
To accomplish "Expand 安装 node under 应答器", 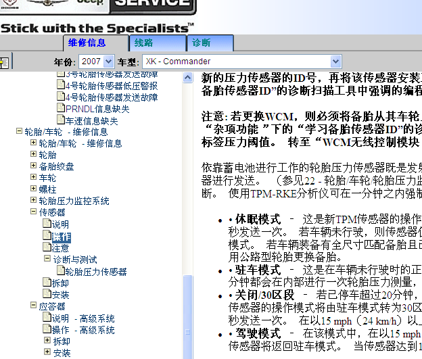I will point(47,352).
